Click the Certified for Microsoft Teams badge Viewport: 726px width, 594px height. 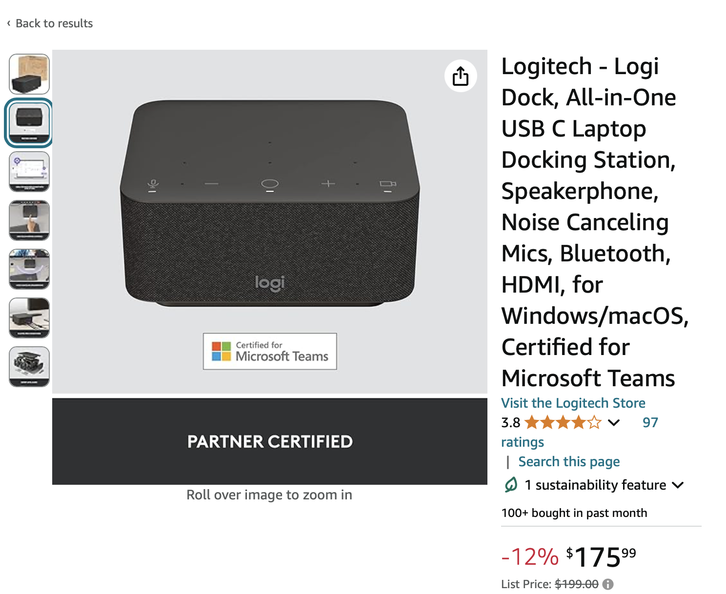pyautogui.click(x=270, y=352)
